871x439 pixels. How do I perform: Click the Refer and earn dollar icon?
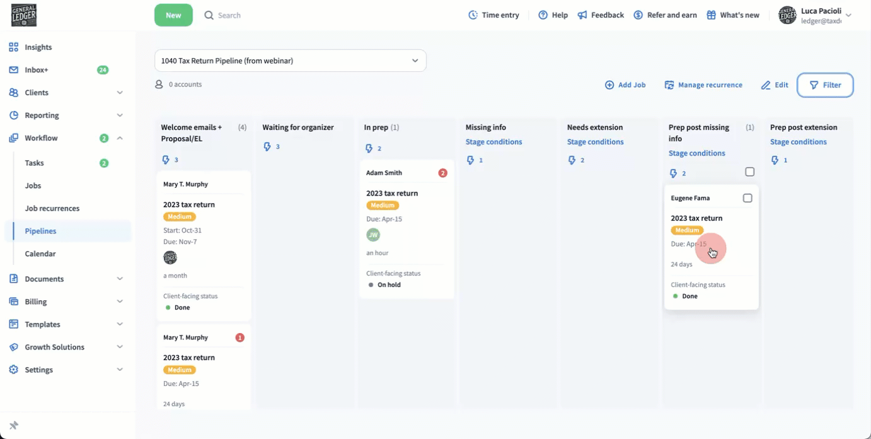point(638,15)
